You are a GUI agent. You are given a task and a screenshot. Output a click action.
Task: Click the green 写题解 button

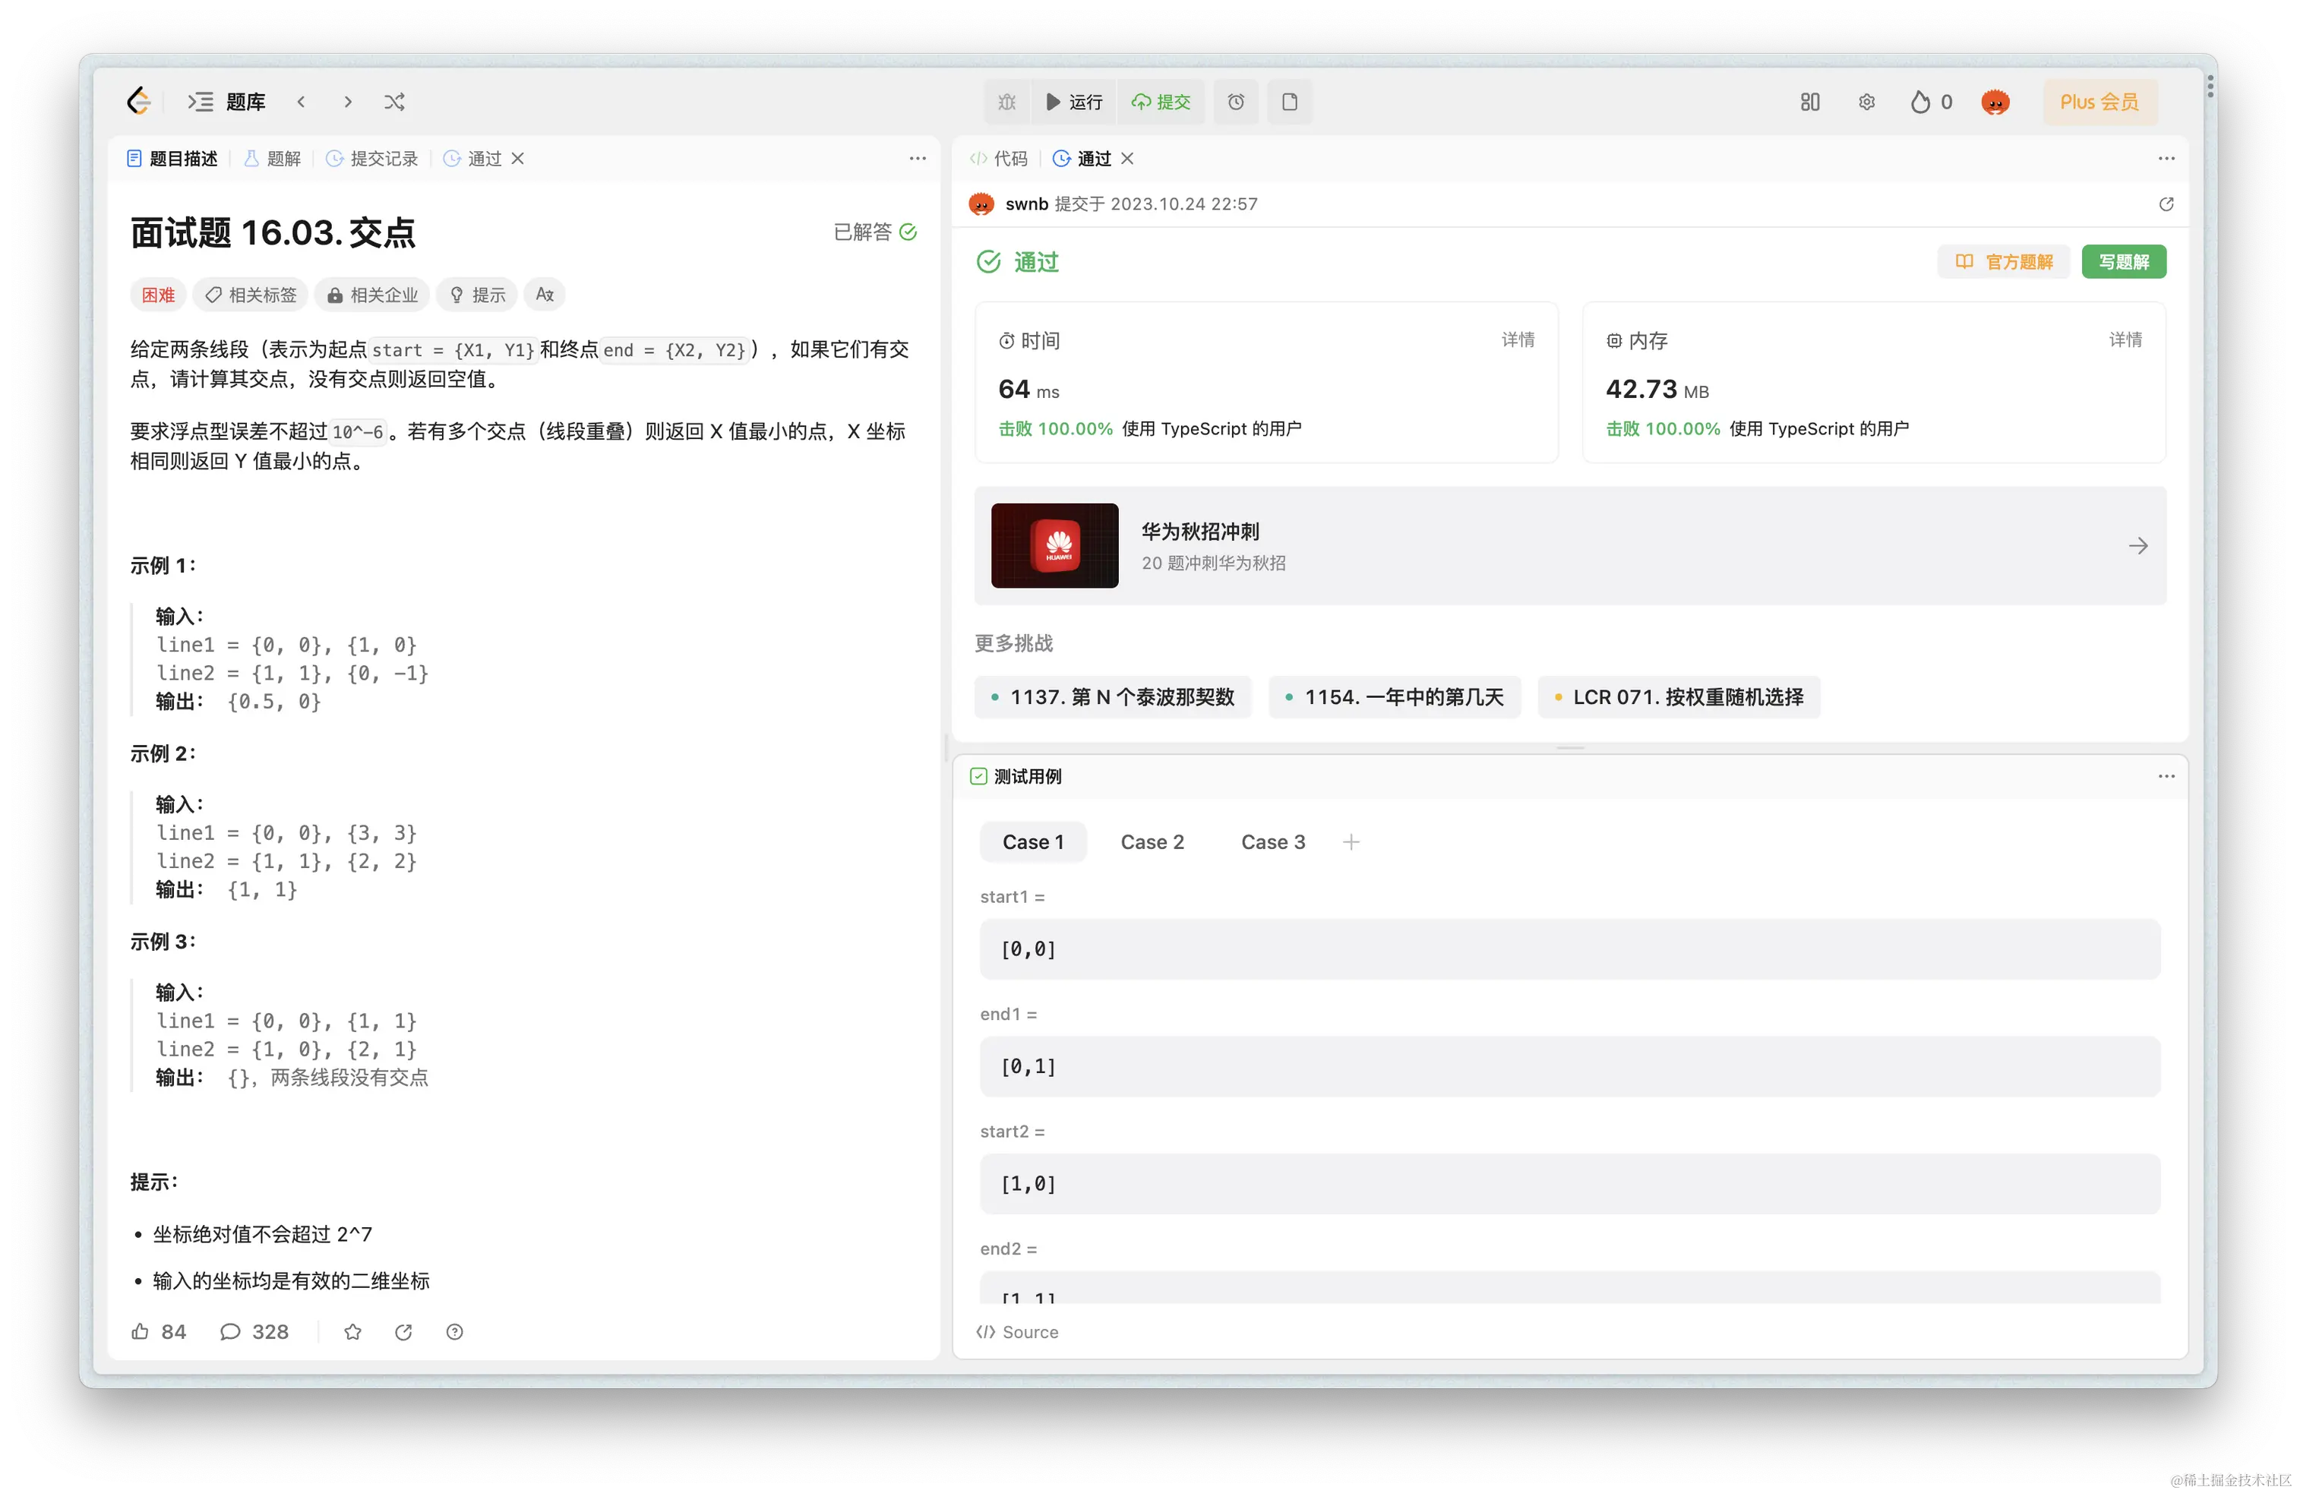click(2123, 261)
